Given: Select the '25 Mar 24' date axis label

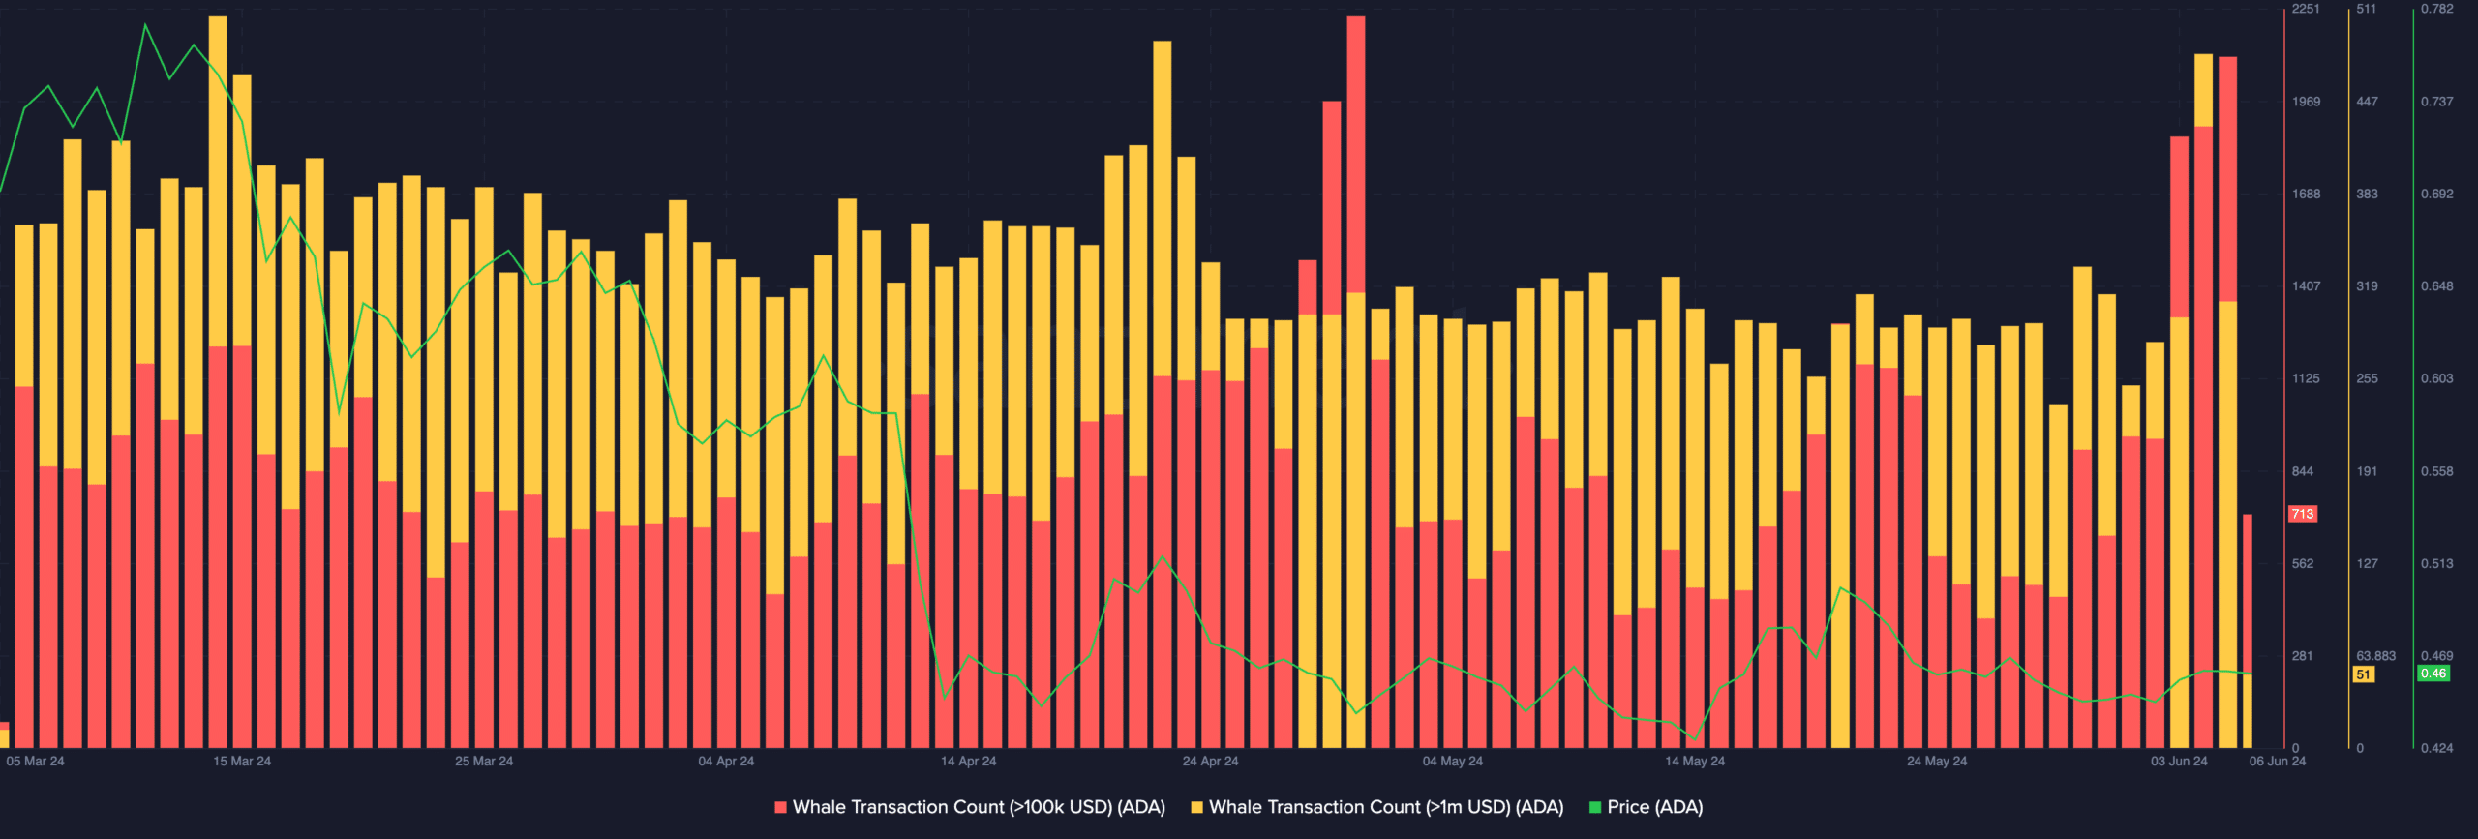Looking at the screenshot, I should coord(484,762).
